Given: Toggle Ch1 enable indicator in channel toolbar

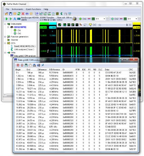Looking at the screenshot, I should [80, 19].
